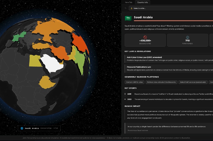Click the HUMAN IMPACT heading

pyautogui.click(x=132, y=106)
